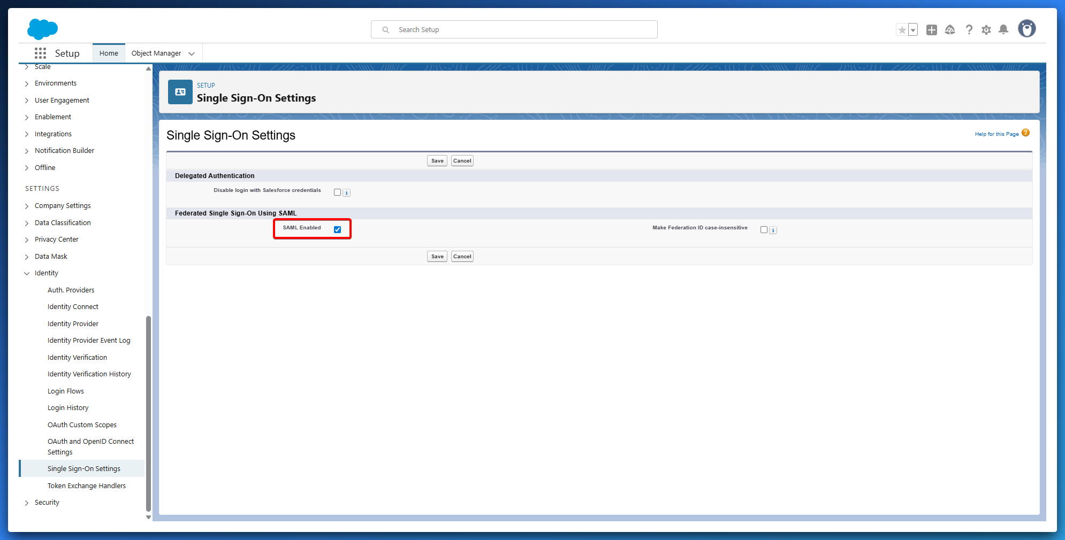
Task: Open Identity Verification History in sidebar
Action: click(x=89, y=374)
